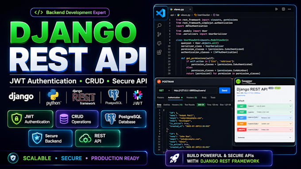Click the CRUD Operations database card
Screen dimensions: 301x169
(x=77, y=119)
